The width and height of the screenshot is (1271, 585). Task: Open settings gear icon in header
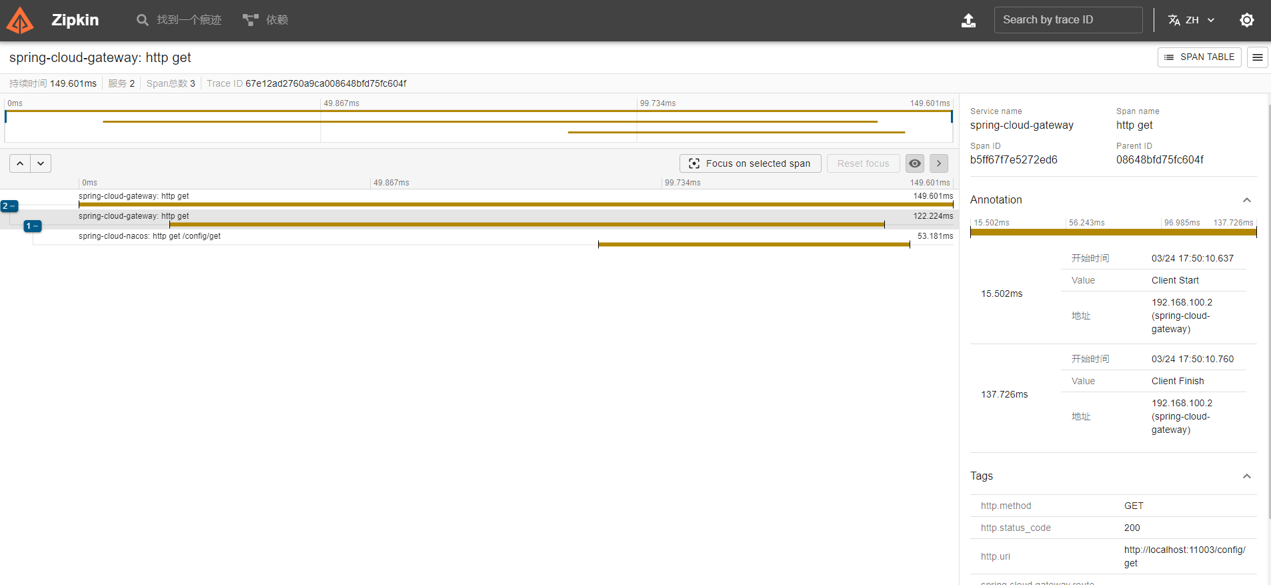pyautogui.click(x=1246, y=20)
